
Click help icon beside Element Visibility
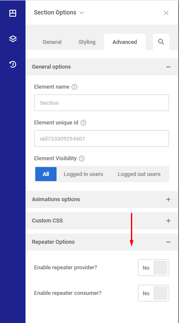82,159
